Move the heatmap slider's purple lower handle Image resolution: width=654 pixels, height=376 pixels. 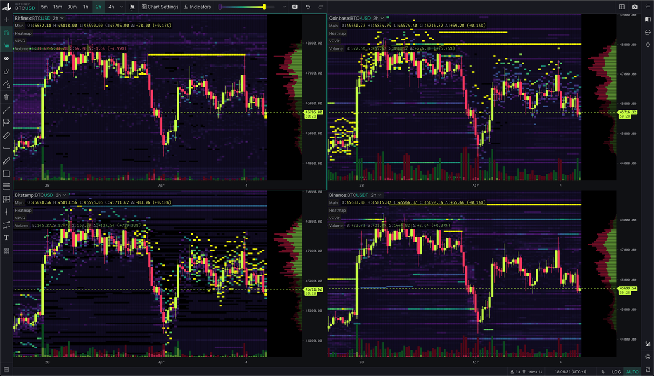point(220,7)
